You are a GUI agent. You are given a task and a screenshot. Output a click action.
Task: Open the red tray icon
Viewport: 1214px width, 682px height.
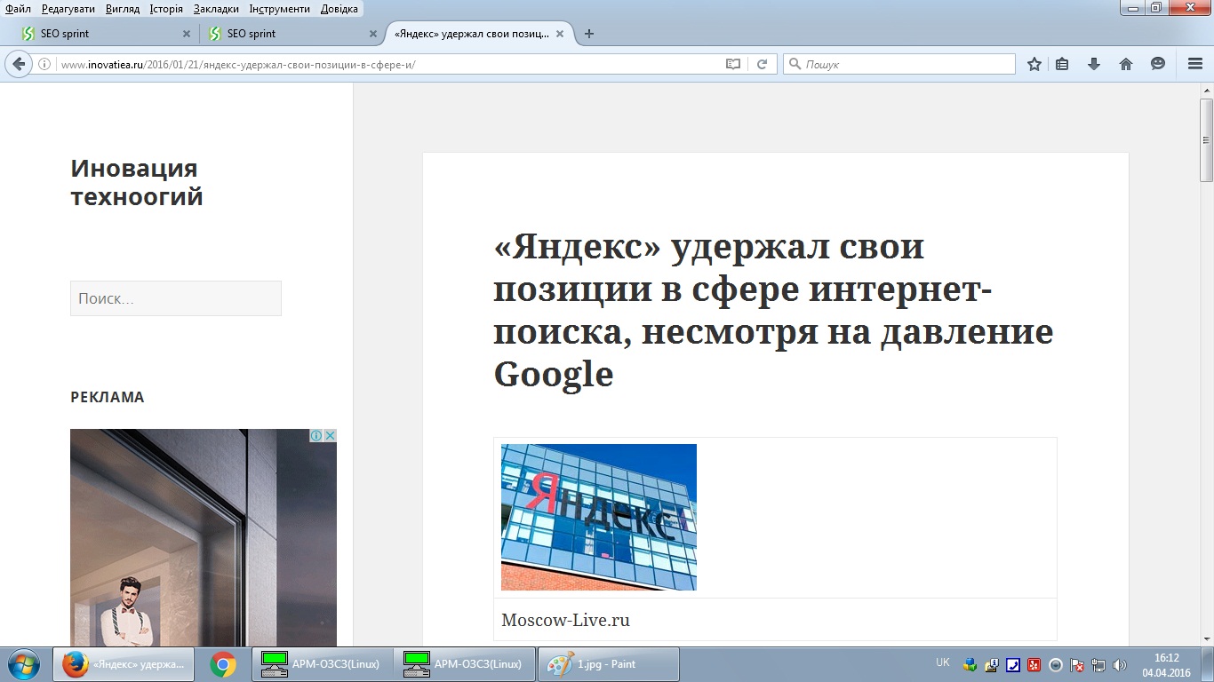[1034, 665]
